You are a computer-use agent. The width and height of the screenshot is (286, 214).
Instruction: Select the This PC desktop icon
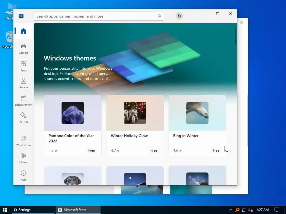(9, 11)
